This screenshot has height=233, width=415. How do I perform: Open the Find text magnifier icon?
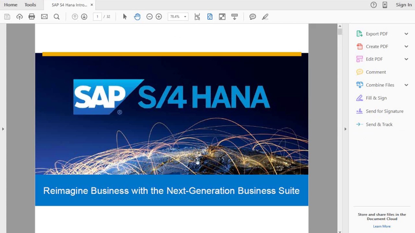point(57,17)
